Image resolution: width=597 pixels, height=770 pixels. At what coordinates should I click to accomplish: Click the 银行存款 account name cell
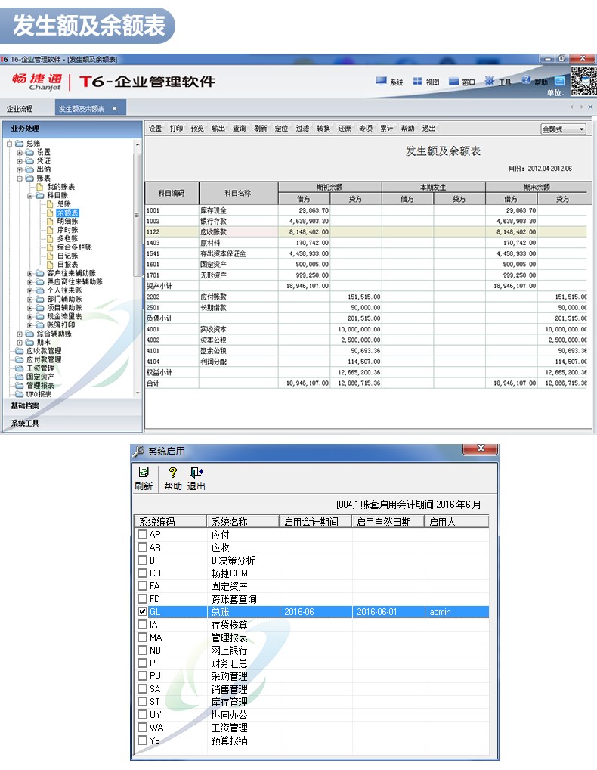(x=238, y=221)
